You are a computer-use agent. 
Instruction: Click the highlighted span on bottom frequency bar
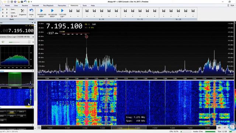click(x=129, y=127)
